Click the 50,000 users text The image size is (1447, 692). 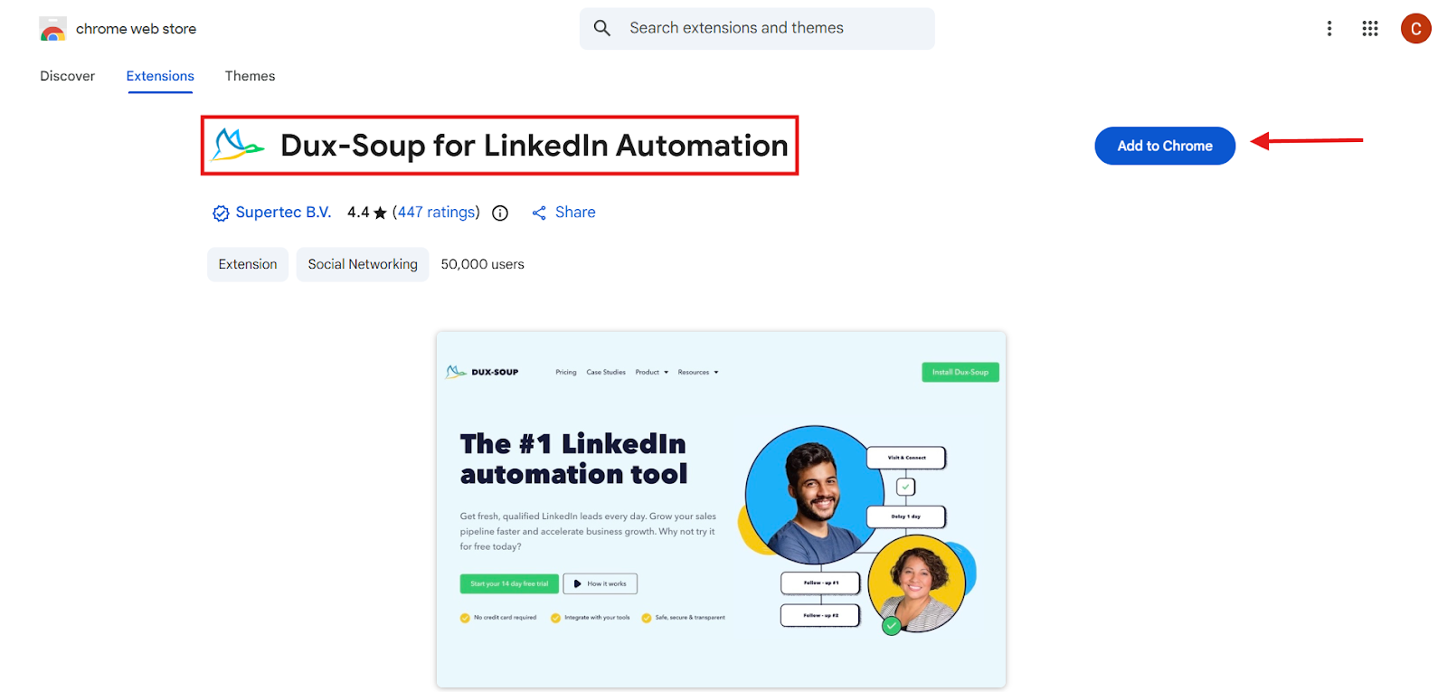(482, 264)
